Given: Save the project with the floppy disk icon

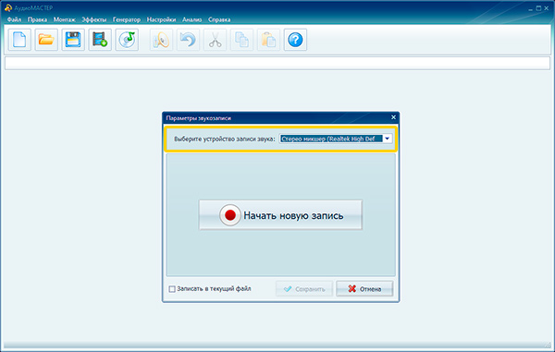Looking at the screenshot, I should click(73, 40).
